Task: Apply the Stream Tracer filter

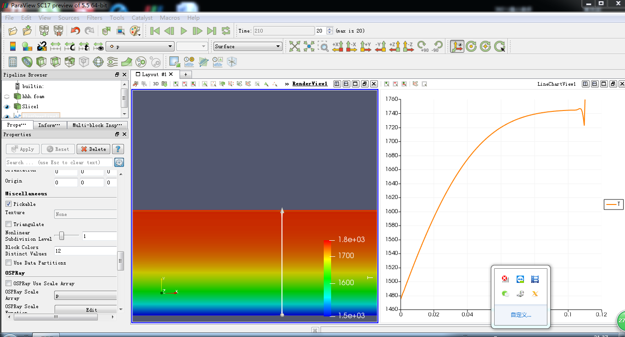Action: click(x=113, y=61)
